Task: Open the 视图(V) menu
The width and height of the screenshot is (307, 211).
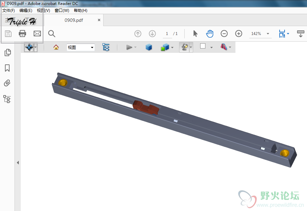Action: (43, 11)
